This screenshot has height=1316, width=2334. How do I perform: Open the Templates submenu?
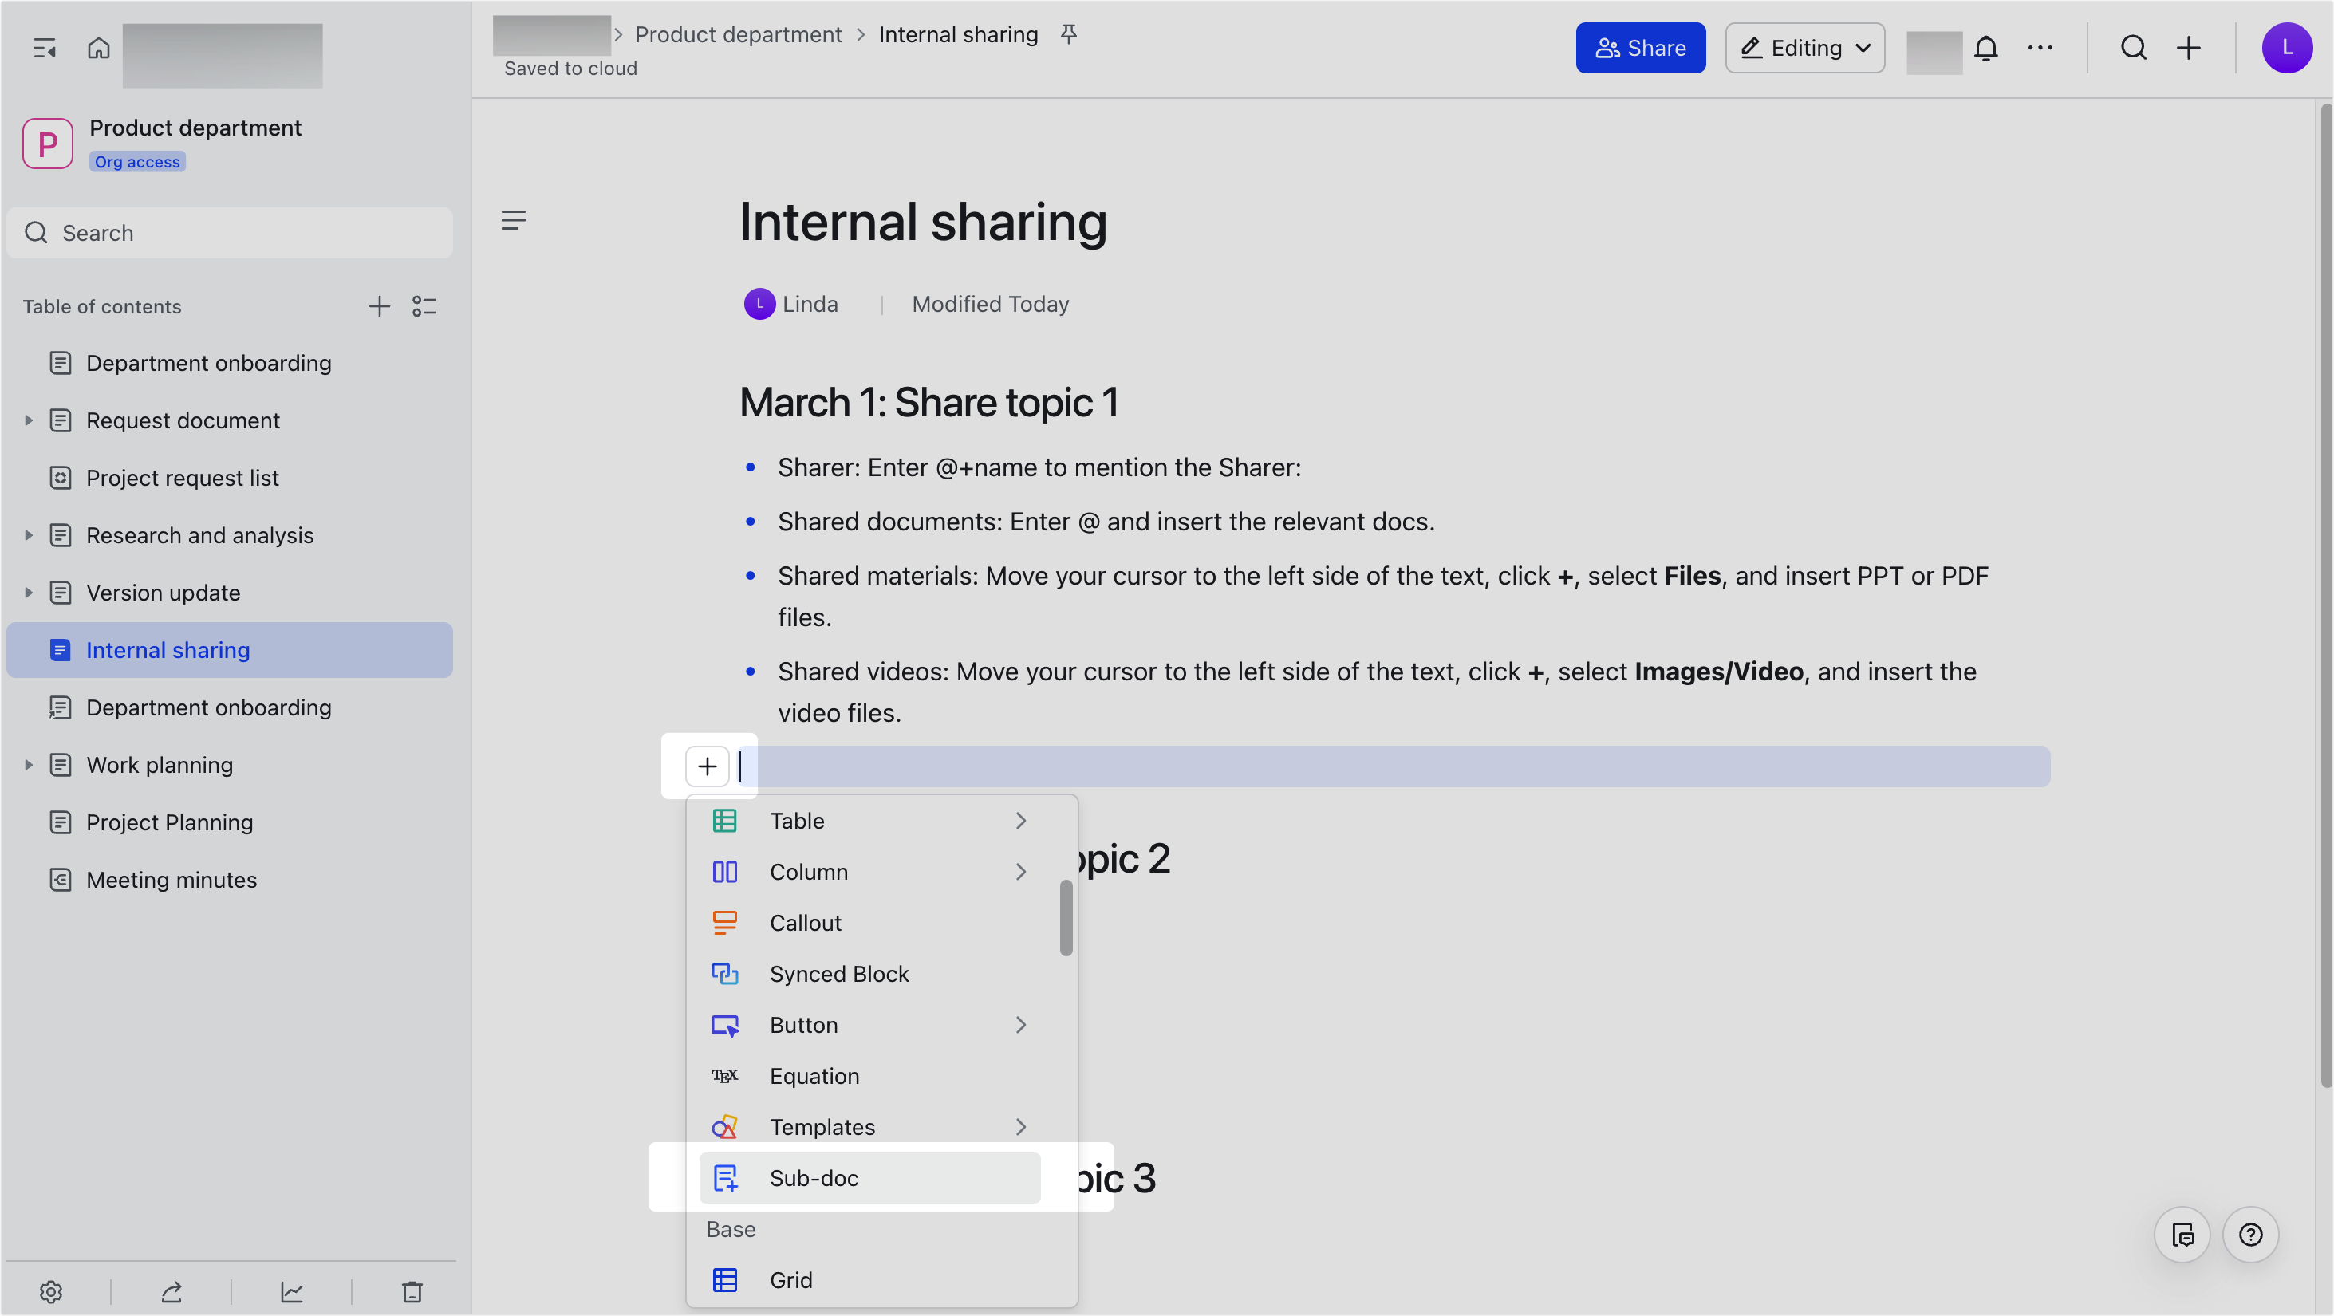[869, 1127]
